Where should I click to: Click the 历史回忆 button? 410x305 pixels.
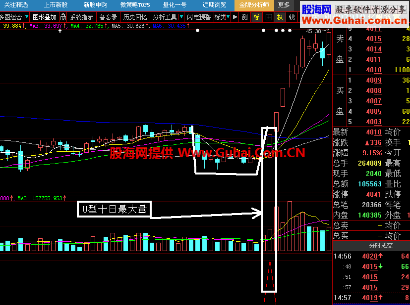coord(135,17)
